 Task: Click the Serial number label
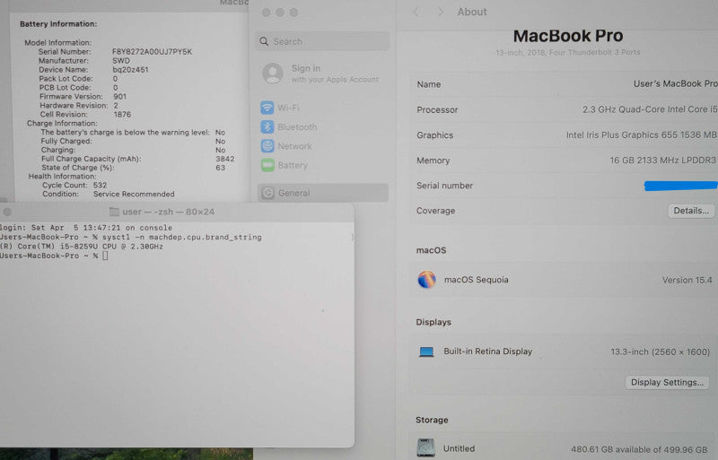[x=444, y=186]
